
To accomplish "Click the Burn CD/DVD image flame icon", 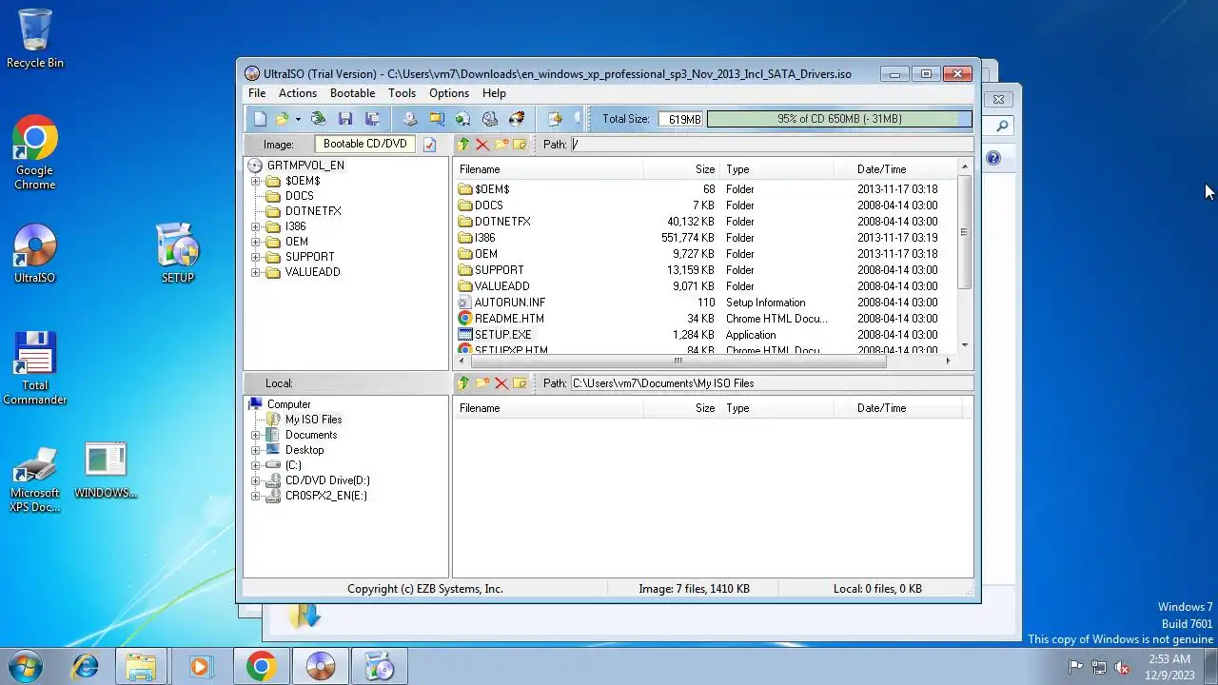I will [x=517, y=119].
